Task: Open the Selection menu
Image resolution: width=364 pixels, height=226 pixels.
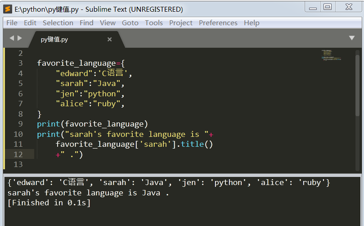Action: [x=58, y=23]
